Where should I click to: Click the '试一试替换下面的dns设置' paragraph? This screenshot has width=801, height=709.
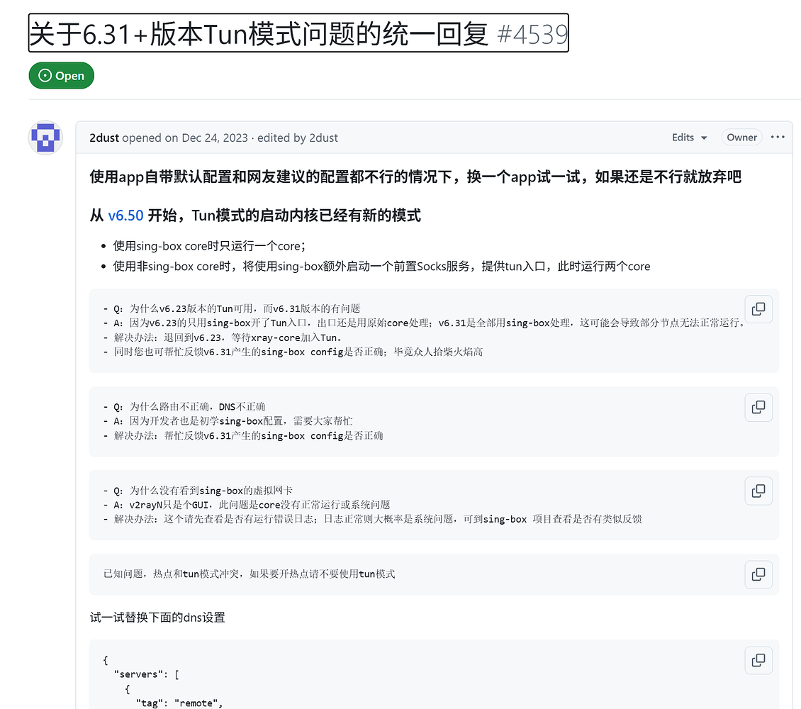[157, 618]
